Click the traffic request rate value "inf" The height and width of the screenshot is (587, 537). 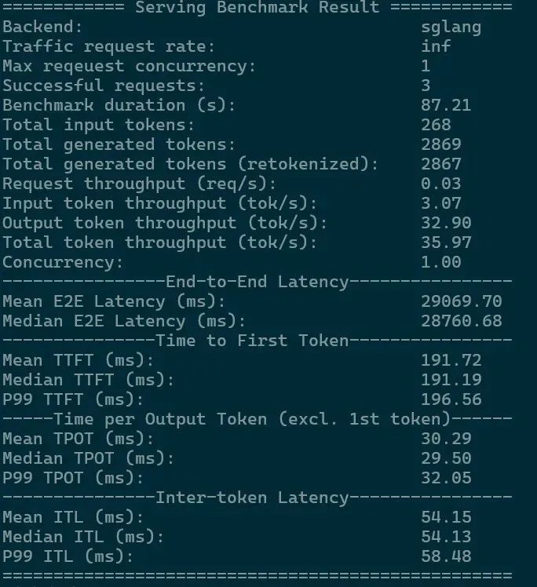pos(436,46)
